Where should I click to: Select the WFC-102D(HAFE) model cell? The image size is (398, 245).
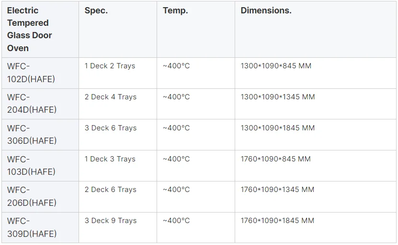point(31,73)
